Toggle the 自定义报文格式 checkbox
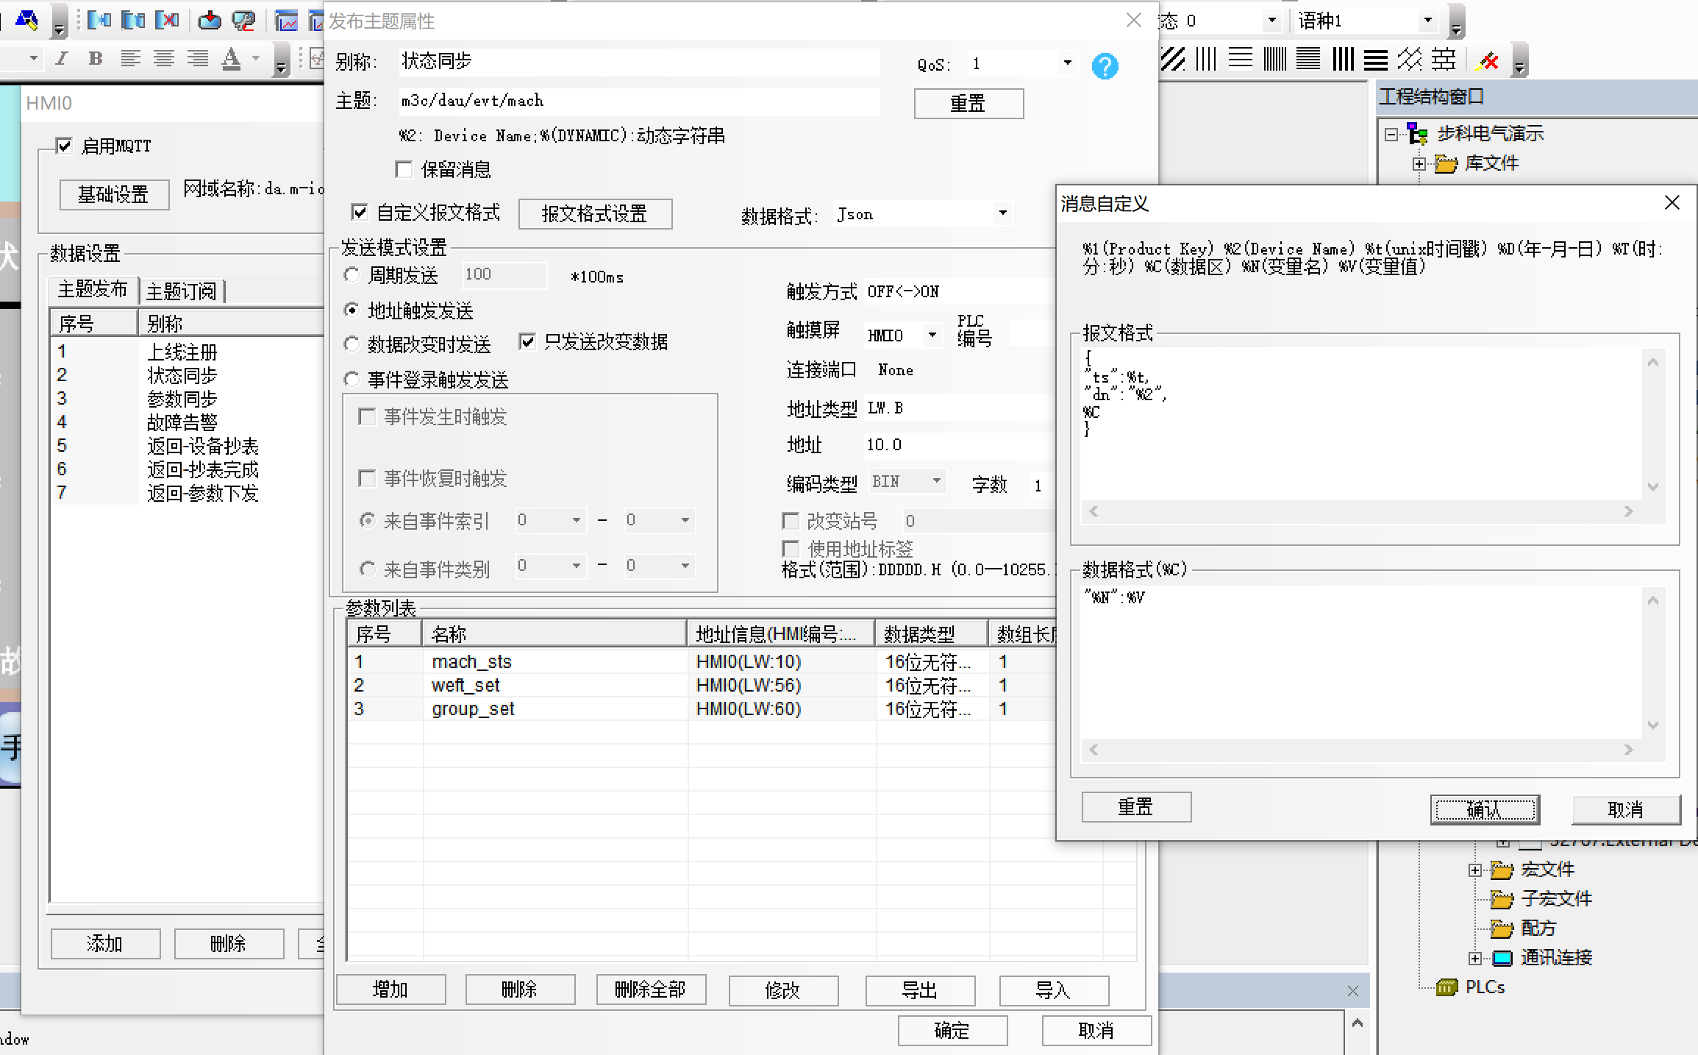 pyautogui.click(x=360, y=213)
